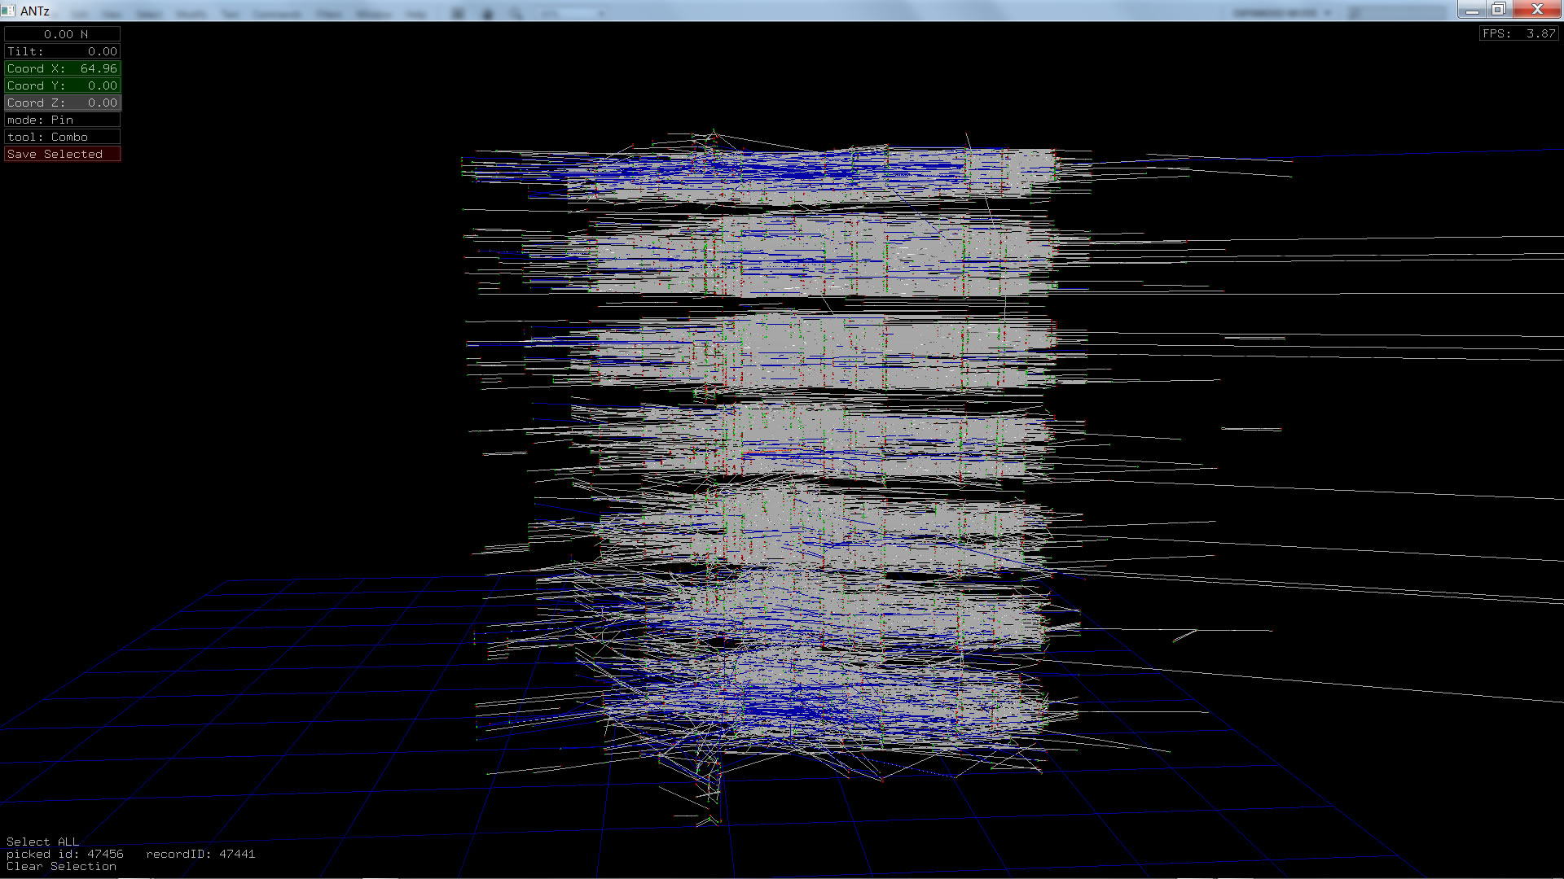
Task: Toggle the mode: Pin indicator
Action: 63,120
